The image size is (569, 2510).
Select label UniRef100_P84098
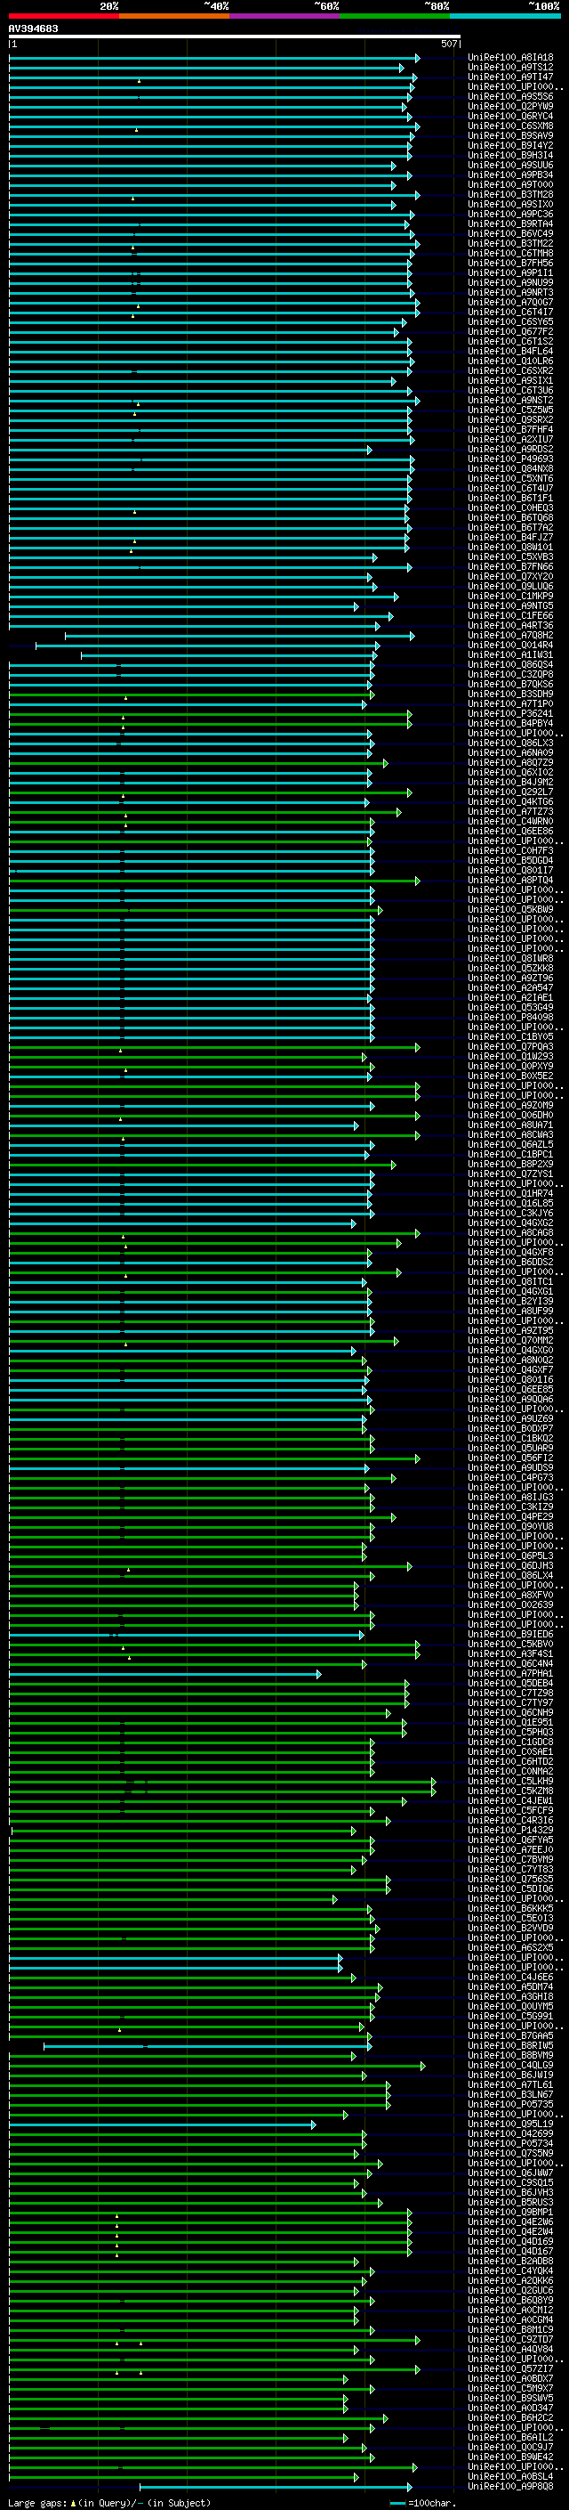[510, 1017]
